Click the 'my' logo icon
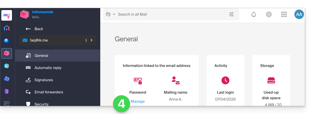This screenshot has height=114, width=313. pos(7,15)
